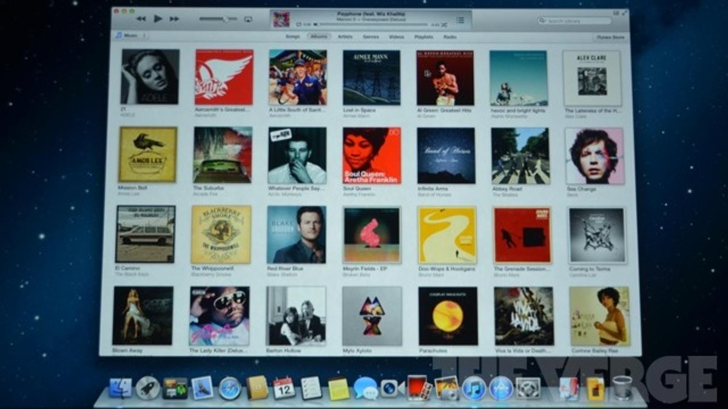The width and height of the screenshot is (728, 409).
Task: Open the App Store icon in Dock
Action: pyautogui.click(x=501, y=388)
